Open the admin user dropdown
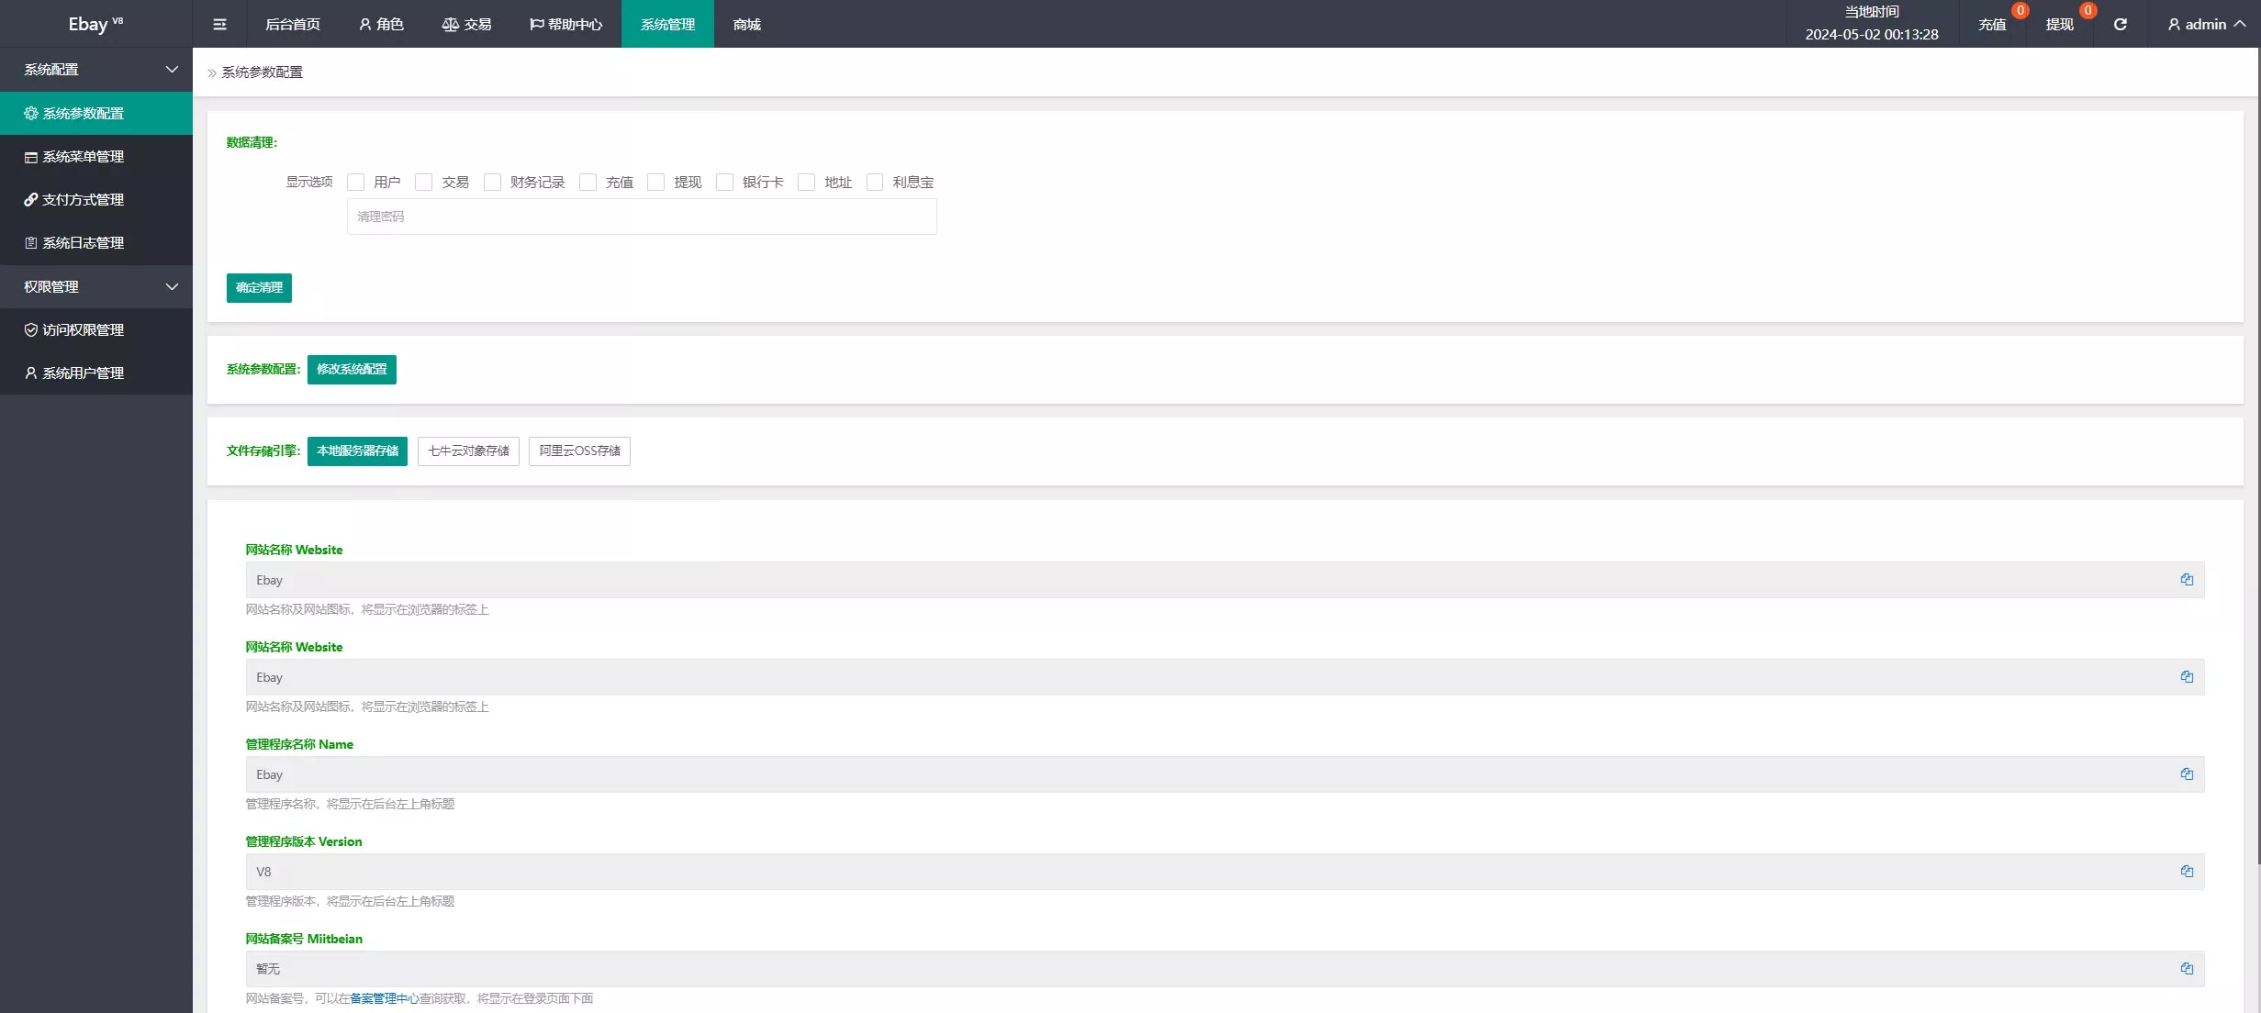2261x1013 pixels. (x=2206, y=25)
